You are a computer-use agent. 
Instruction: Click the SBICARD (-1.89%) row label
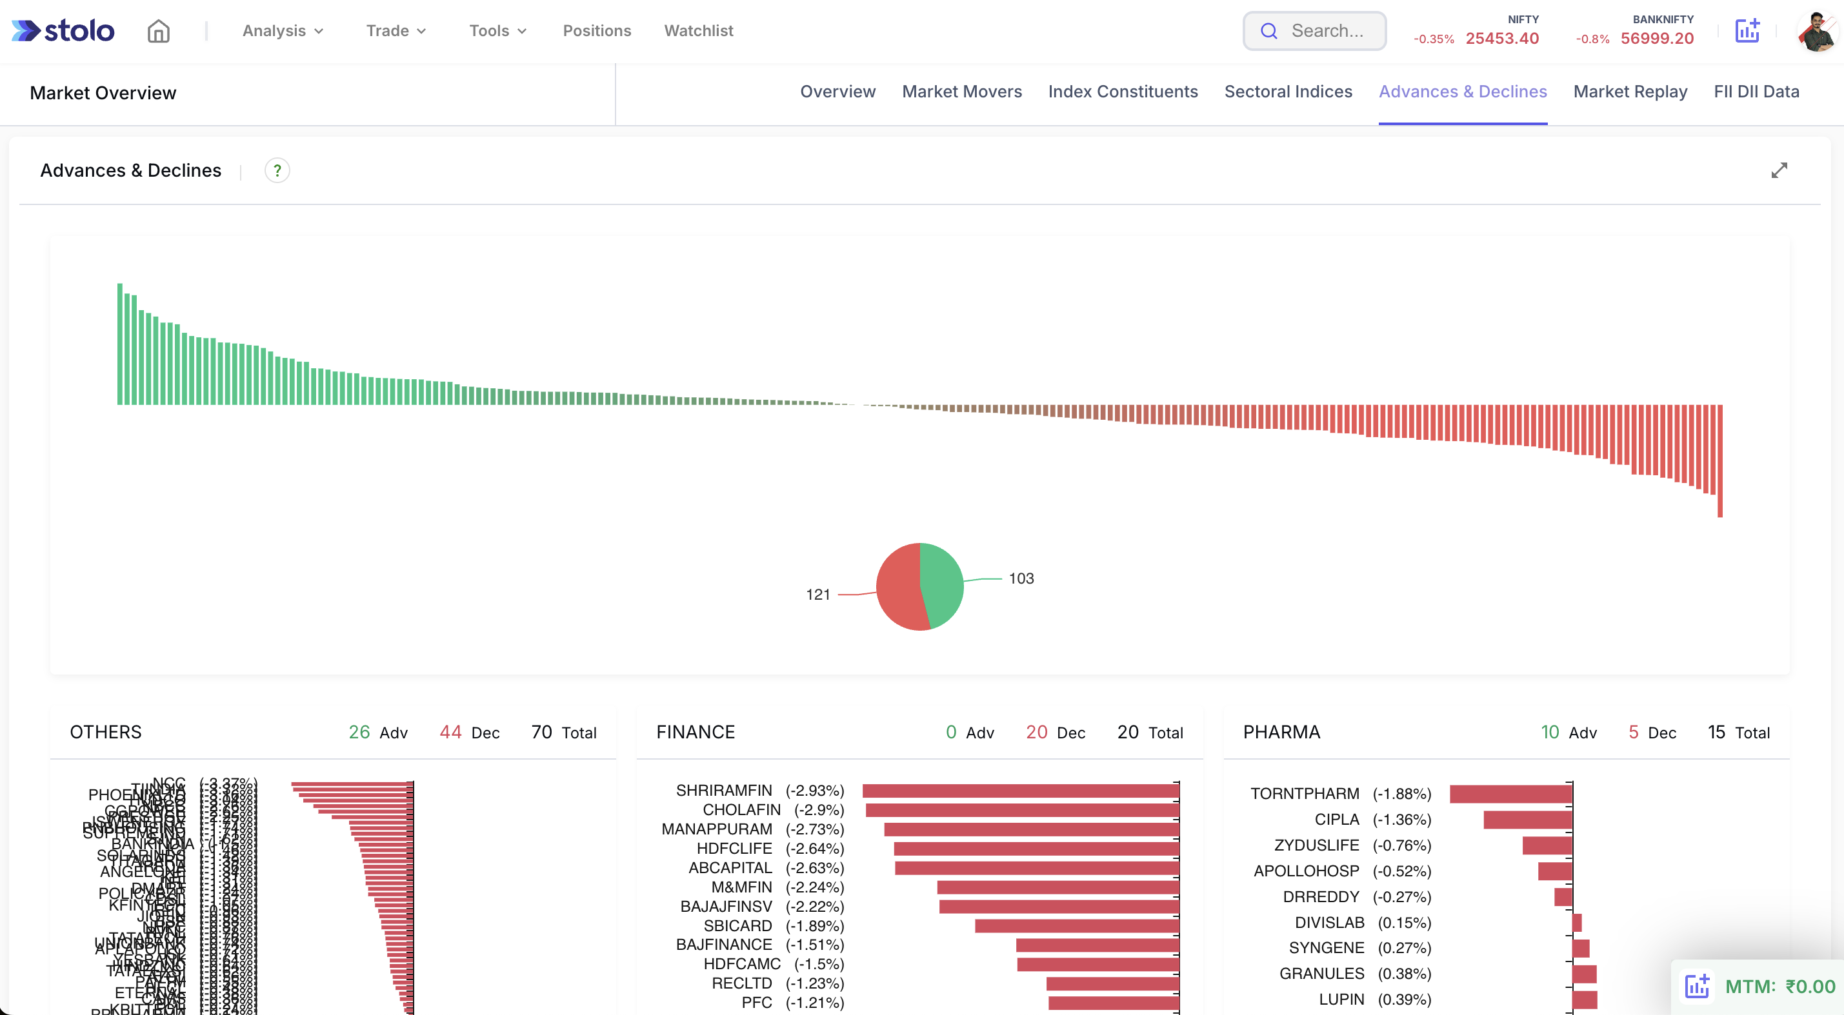click(x=774, y=925)
